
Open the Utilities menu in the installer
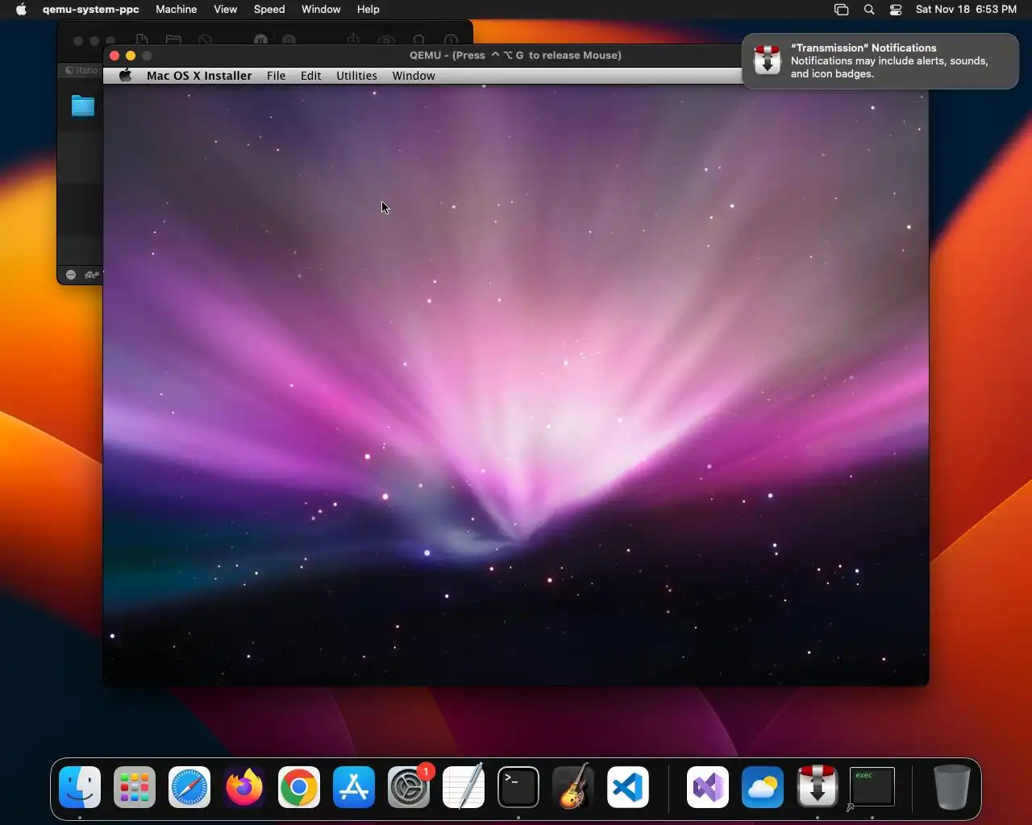(x=356, y=76)
